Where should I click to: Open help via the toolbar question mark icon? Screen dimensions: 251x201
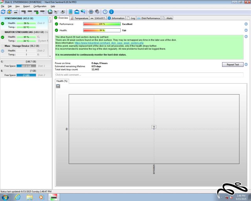(105, 12)
